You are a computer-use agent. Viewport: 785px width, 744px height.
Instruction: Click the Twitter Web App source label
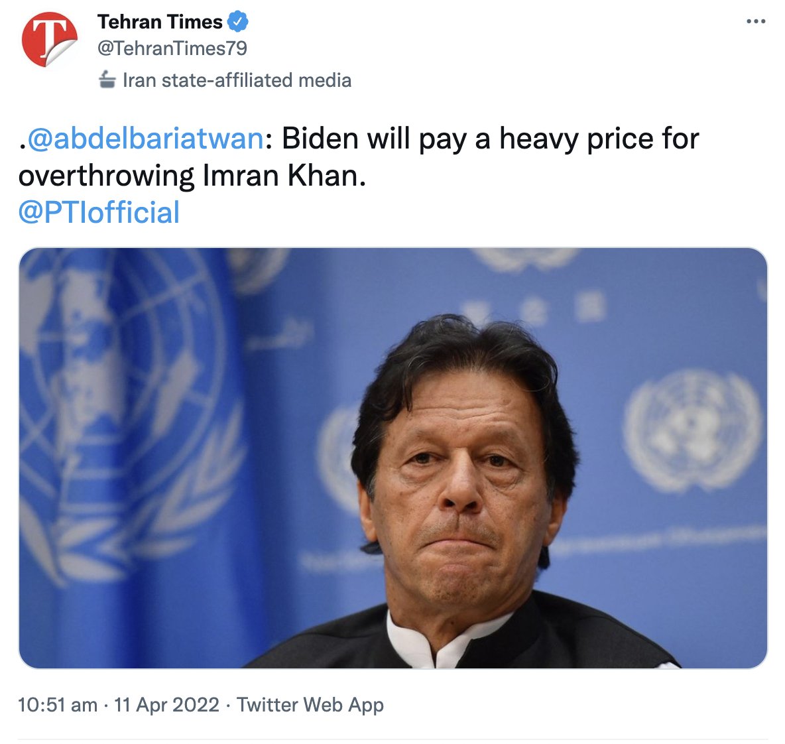[x=310, y=705]
